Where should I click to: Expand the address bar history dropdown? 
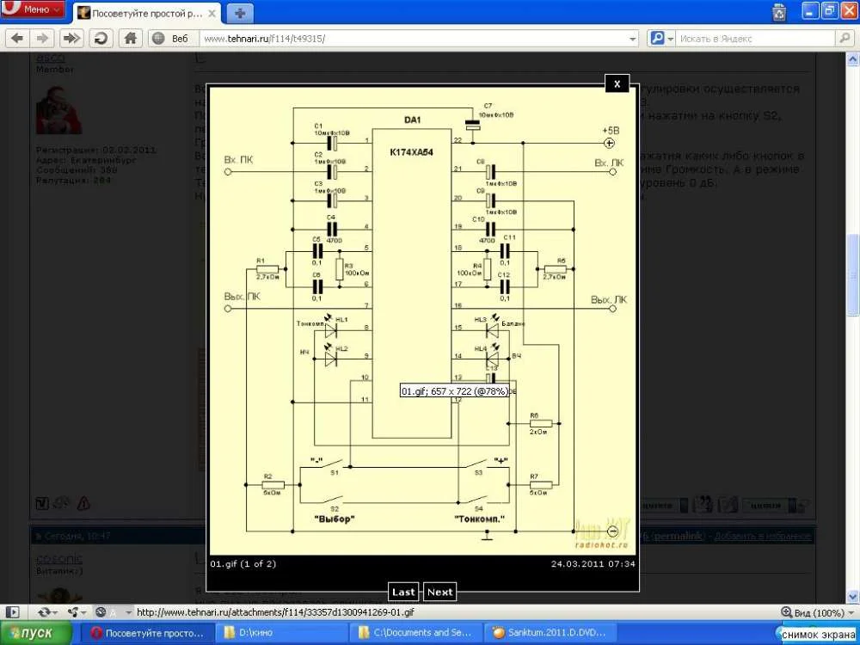click(x=633, y=39)
